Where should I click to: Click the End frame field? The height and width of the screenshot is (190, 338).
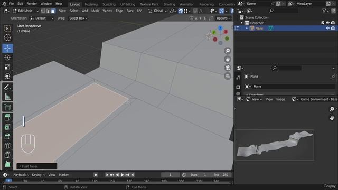click(x=221, y=175)
